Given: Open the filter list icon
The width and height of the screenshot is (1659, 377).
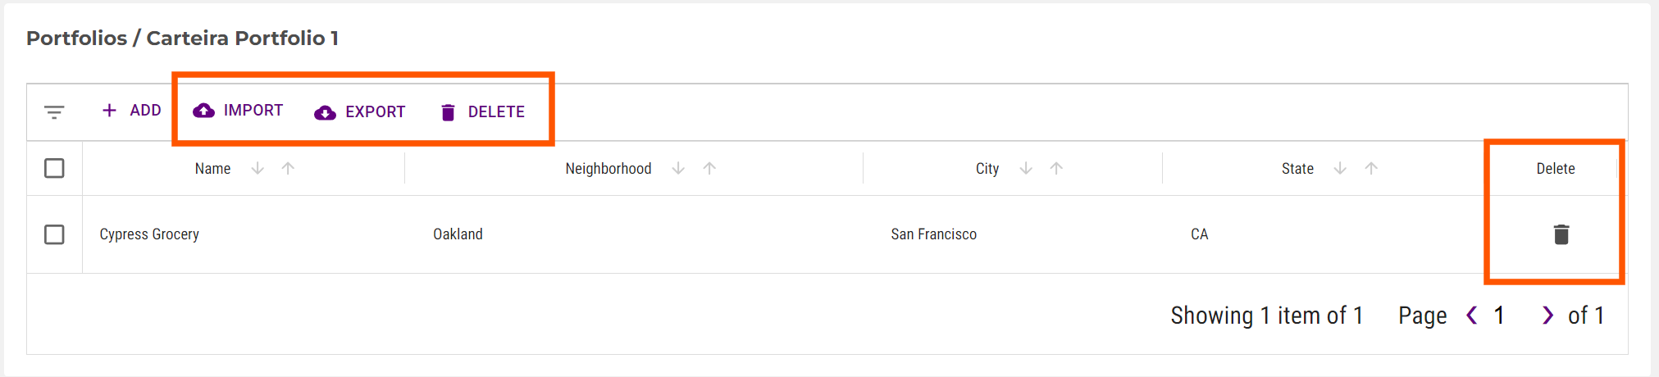Looking at the screenshot, I should coord(54,112).
